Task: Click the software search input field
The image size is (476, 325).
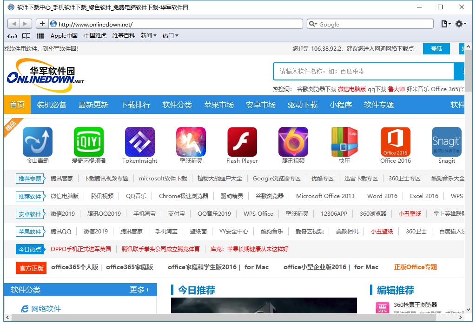Action: [363, 71]
